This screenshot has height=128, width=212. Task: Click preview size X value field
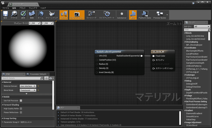coord(35,23)
